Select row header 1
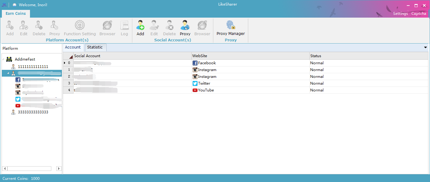The height and width of the screenshot is (182, 430). point(68,70)
